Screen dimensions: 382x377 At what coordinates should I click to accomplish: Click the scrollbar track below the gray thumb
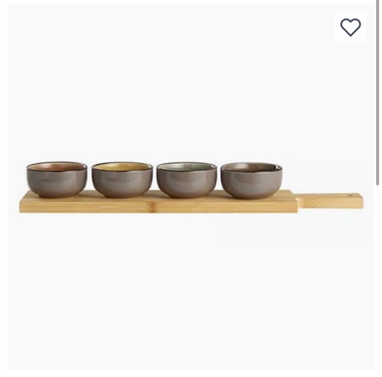pyautogui.click(x=378, y=280)
